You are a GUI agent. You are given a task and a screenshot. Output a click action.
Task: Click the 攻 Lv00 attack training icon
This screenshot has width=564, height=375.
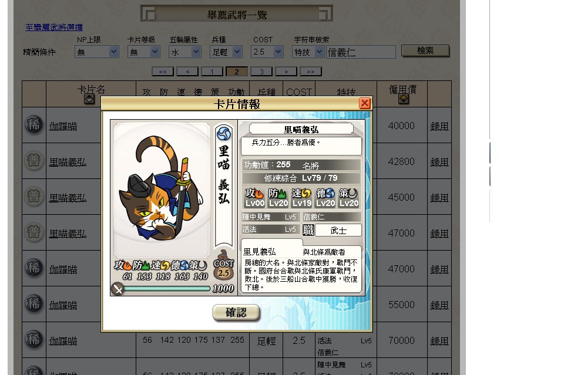click(x=254, y=198)
